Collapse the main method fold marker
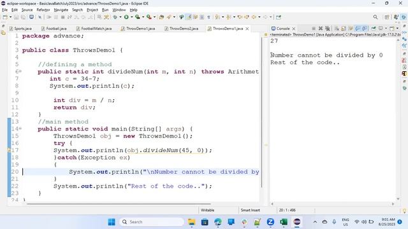This screenshot has height=229, width=408. 20,128
